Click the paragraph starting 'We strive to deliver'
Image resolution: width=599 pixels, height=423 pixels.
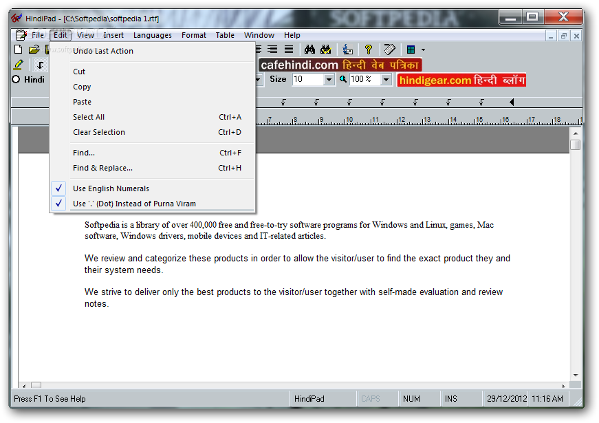294,298
